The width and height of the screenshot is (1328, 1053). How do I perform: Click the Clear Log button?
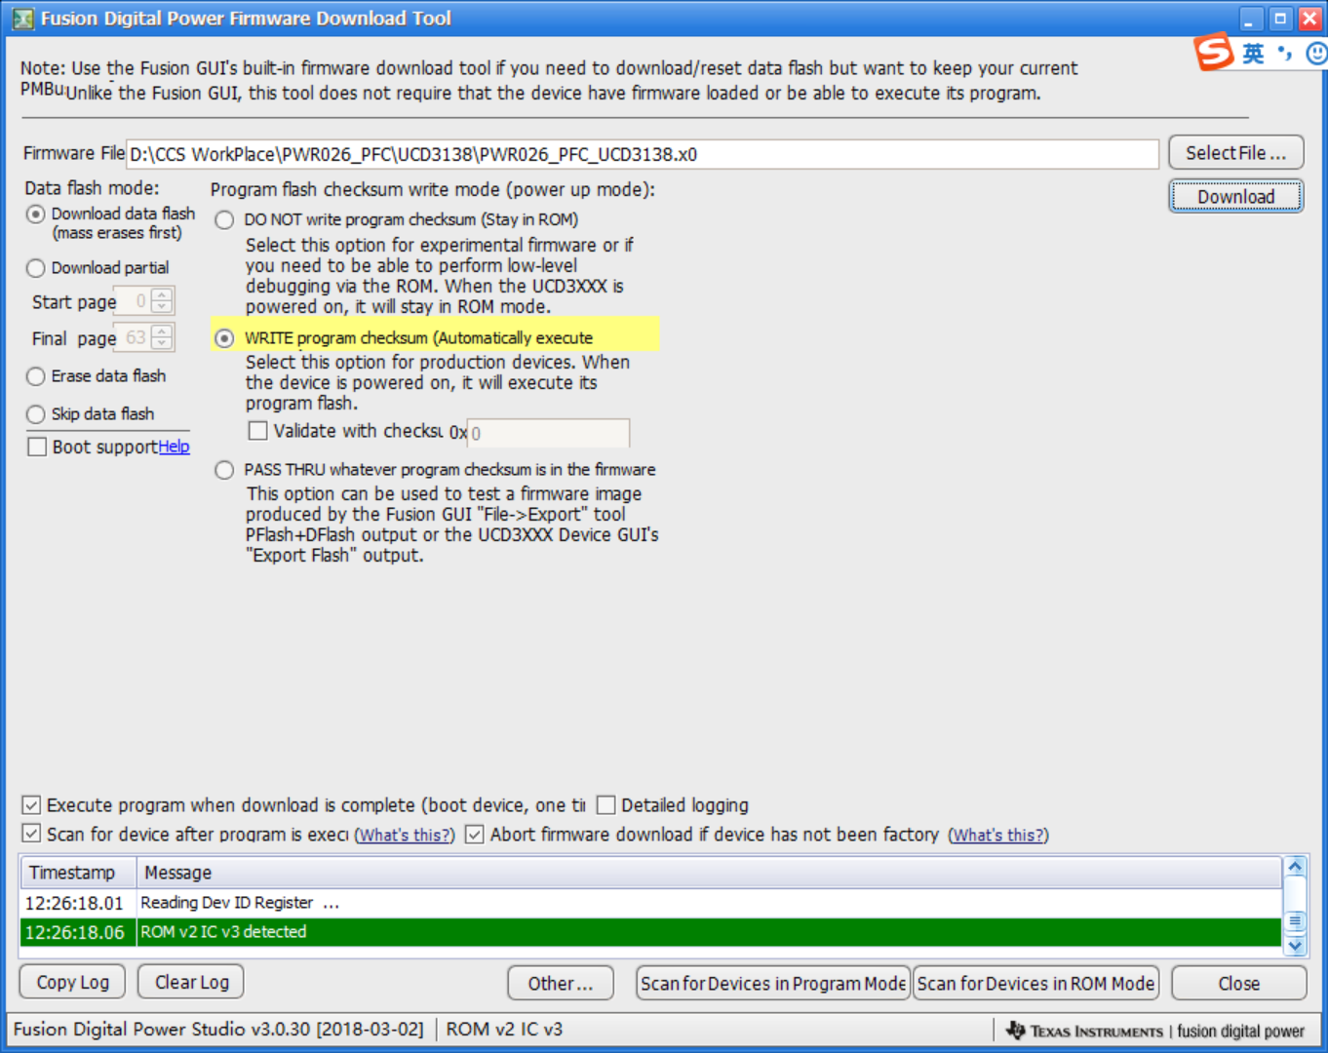(191, 983)
